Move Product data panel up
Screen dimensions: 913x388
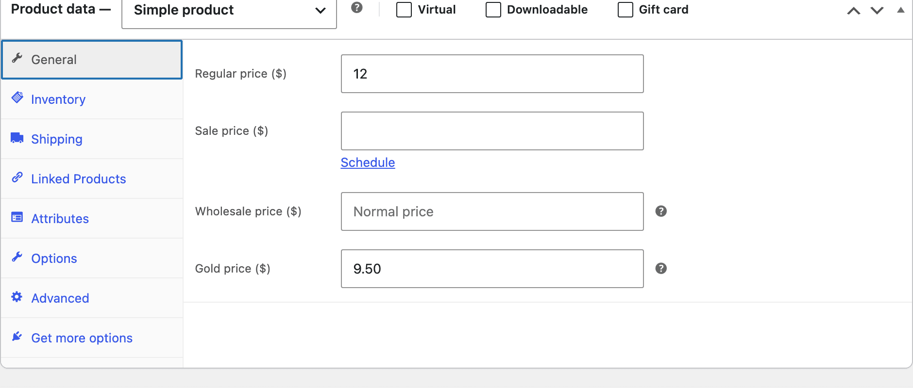pos(854,11)
